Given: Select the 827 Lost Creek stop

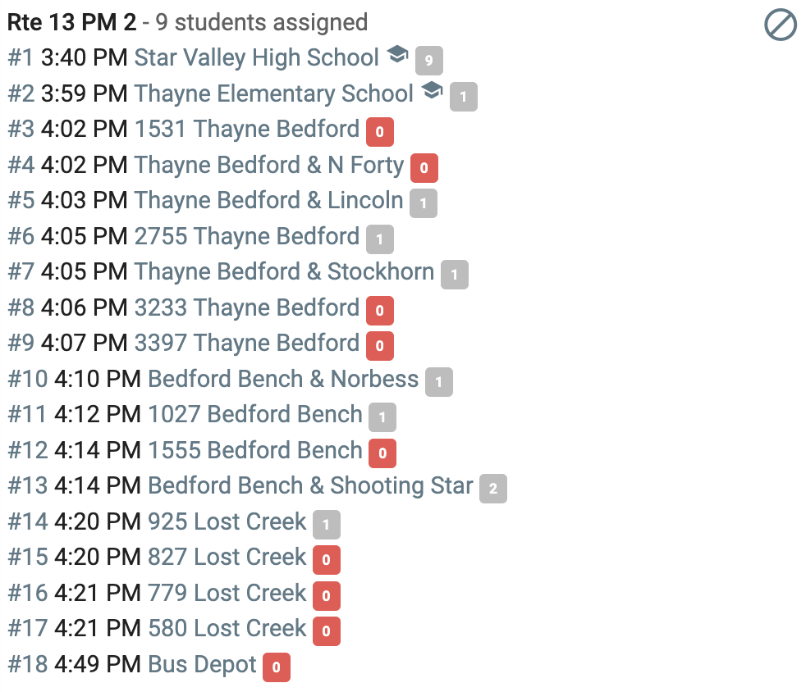Looking at the screenshot, I should point(227,557).
